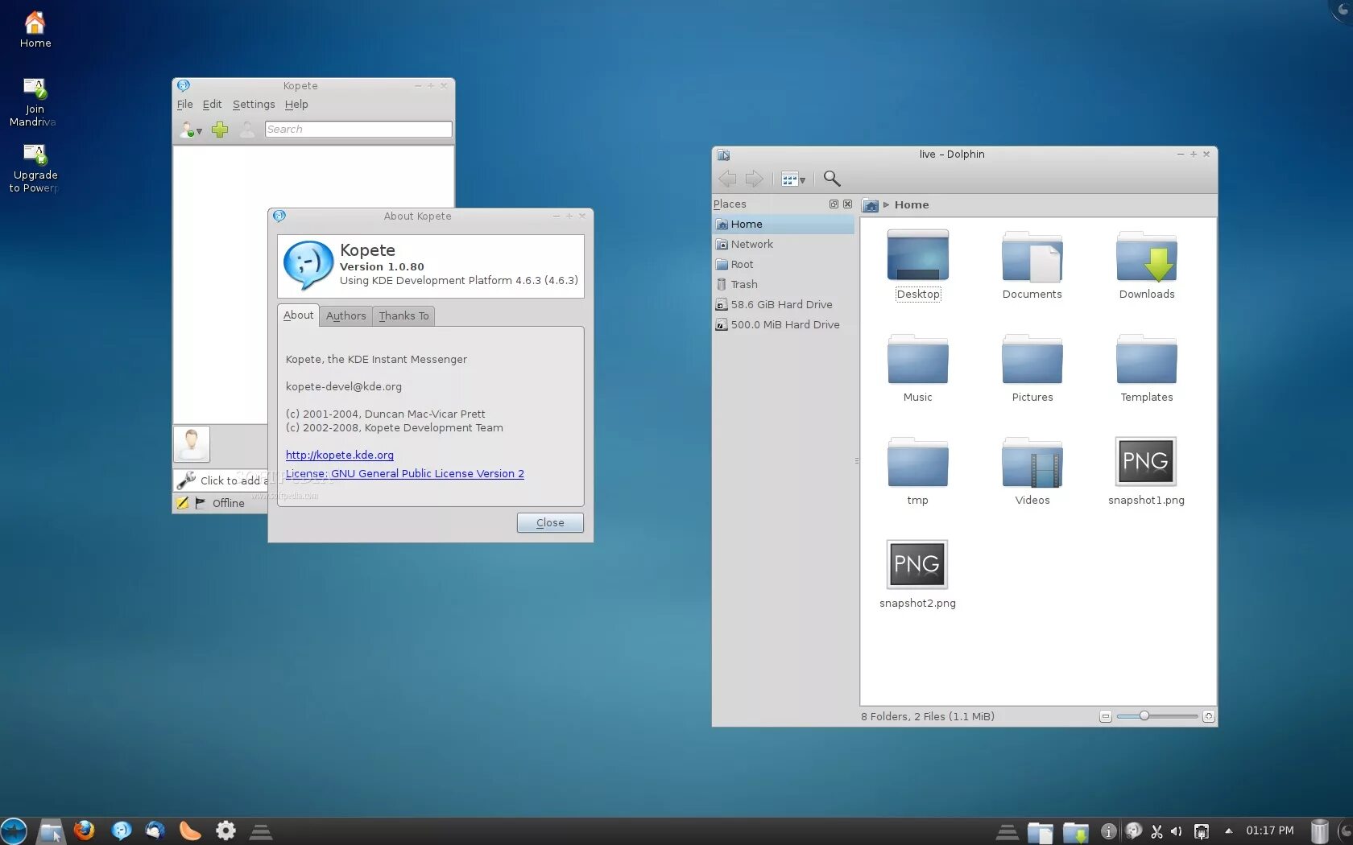Click the Mandriva star menu button in taskbar
The image size is (1353, 845).
13,831
